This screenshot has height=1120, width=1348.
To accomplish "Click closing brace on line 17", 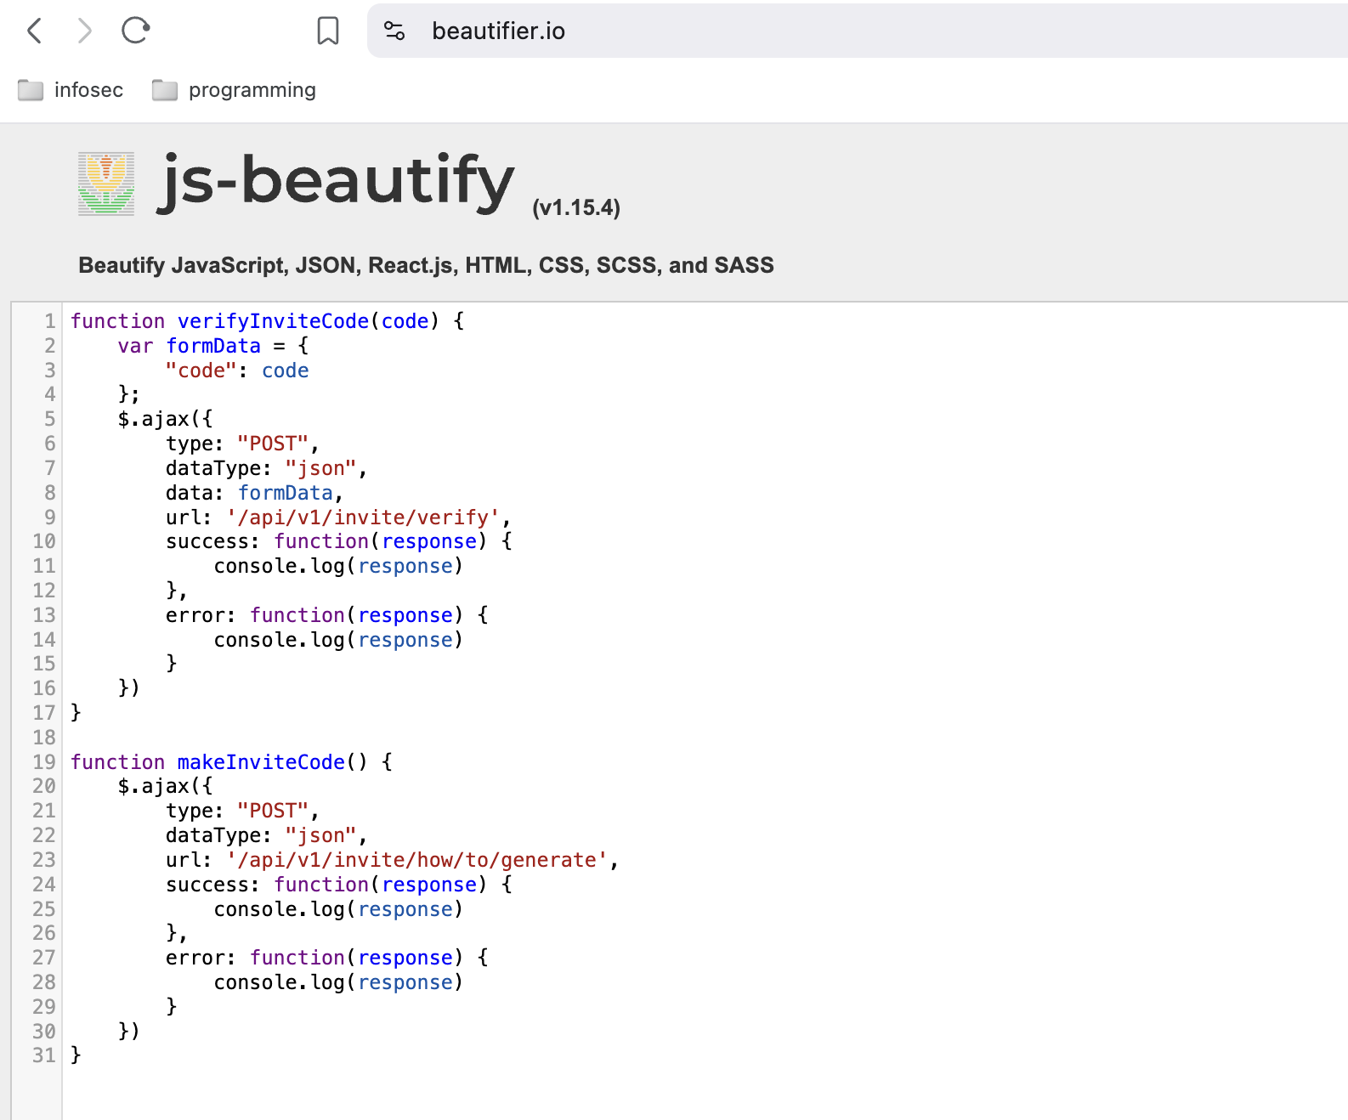I will pyautogui.click(x=76, y=713).
